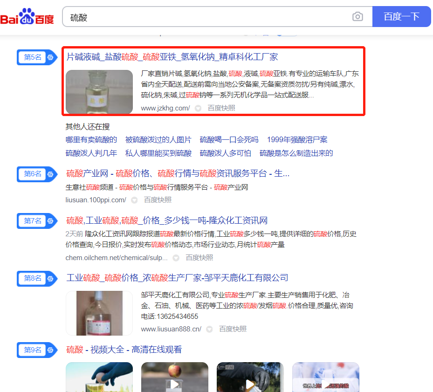This screenshot has width=433, height=392.
Task: Open 百度快照 for jzkhg.com result
Action: point(221,108)
